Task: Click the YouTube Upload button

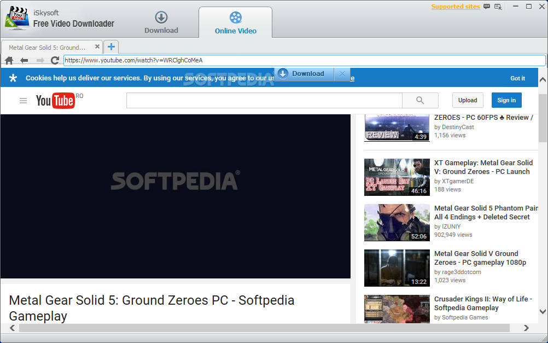Action: (x=468, y=100)
